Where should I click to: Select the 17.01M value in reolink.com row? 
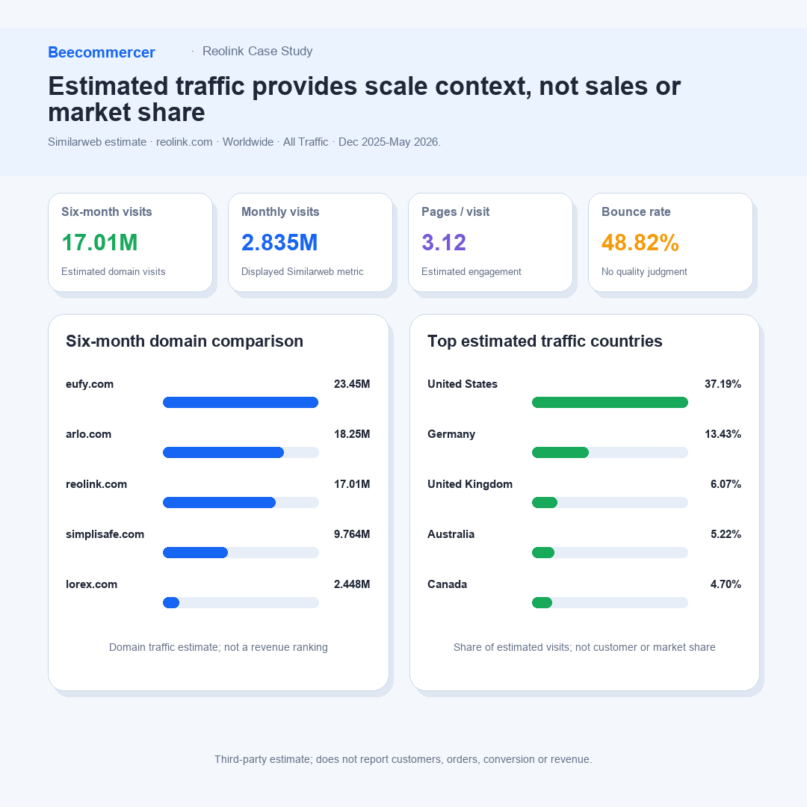(x=352, y=483)
